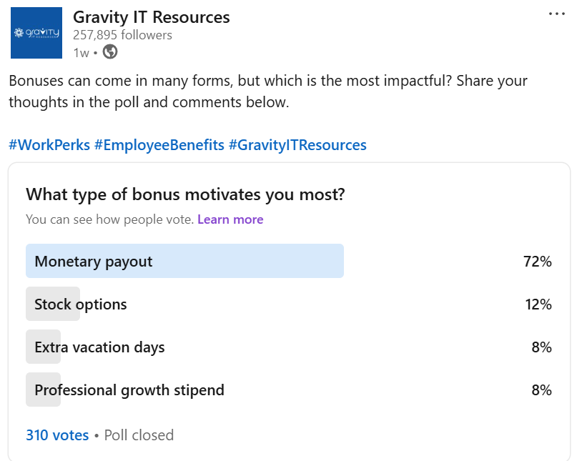This screenshot has height=461, width=572.
Task: Click the globe public visibility icon
Action: pos(110,51)
